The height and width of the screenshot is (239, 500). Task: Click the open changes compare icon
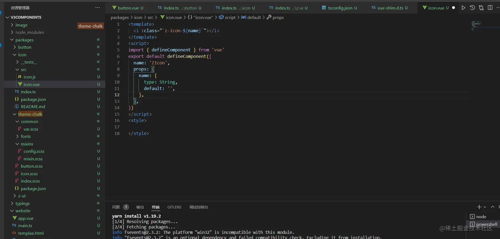coord(481,8)
